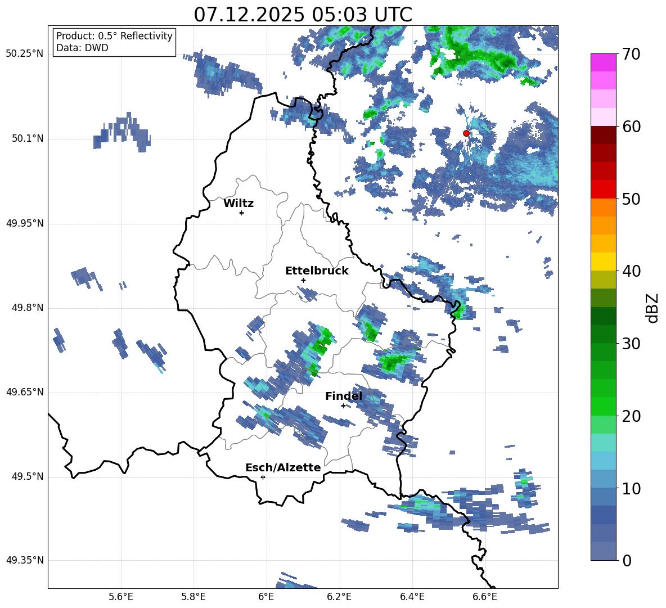Pick the bright green colorbar segment at 20
Image resolution: width=666 pixels, height=608 pixels.
(603, 406)
